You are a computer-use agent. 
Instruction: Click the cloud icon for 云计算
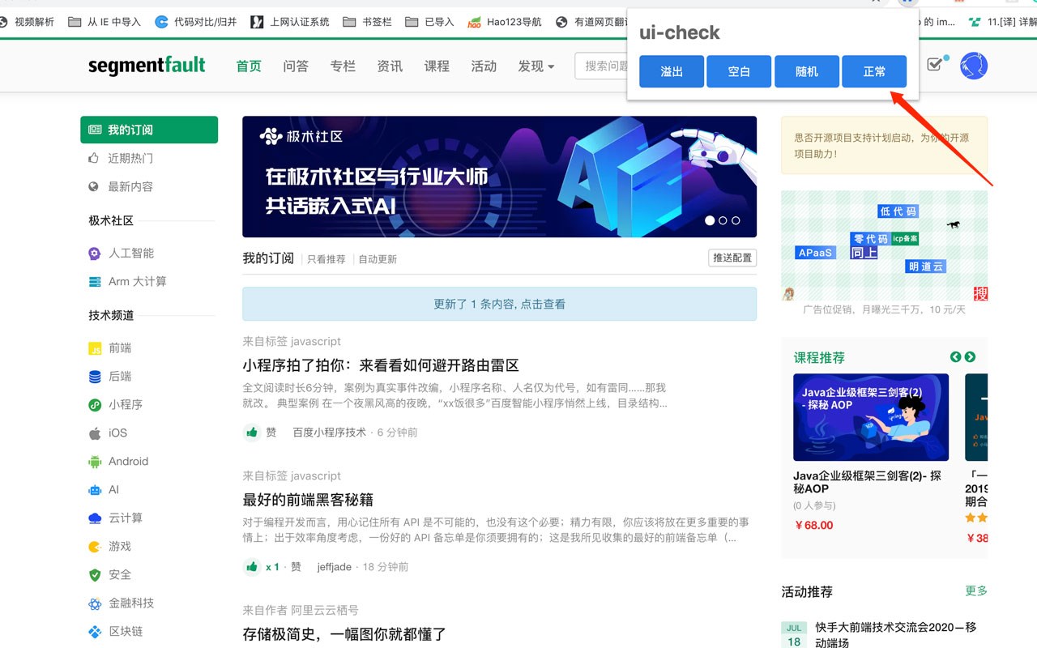pyautogui.click(x=95, y=518)
